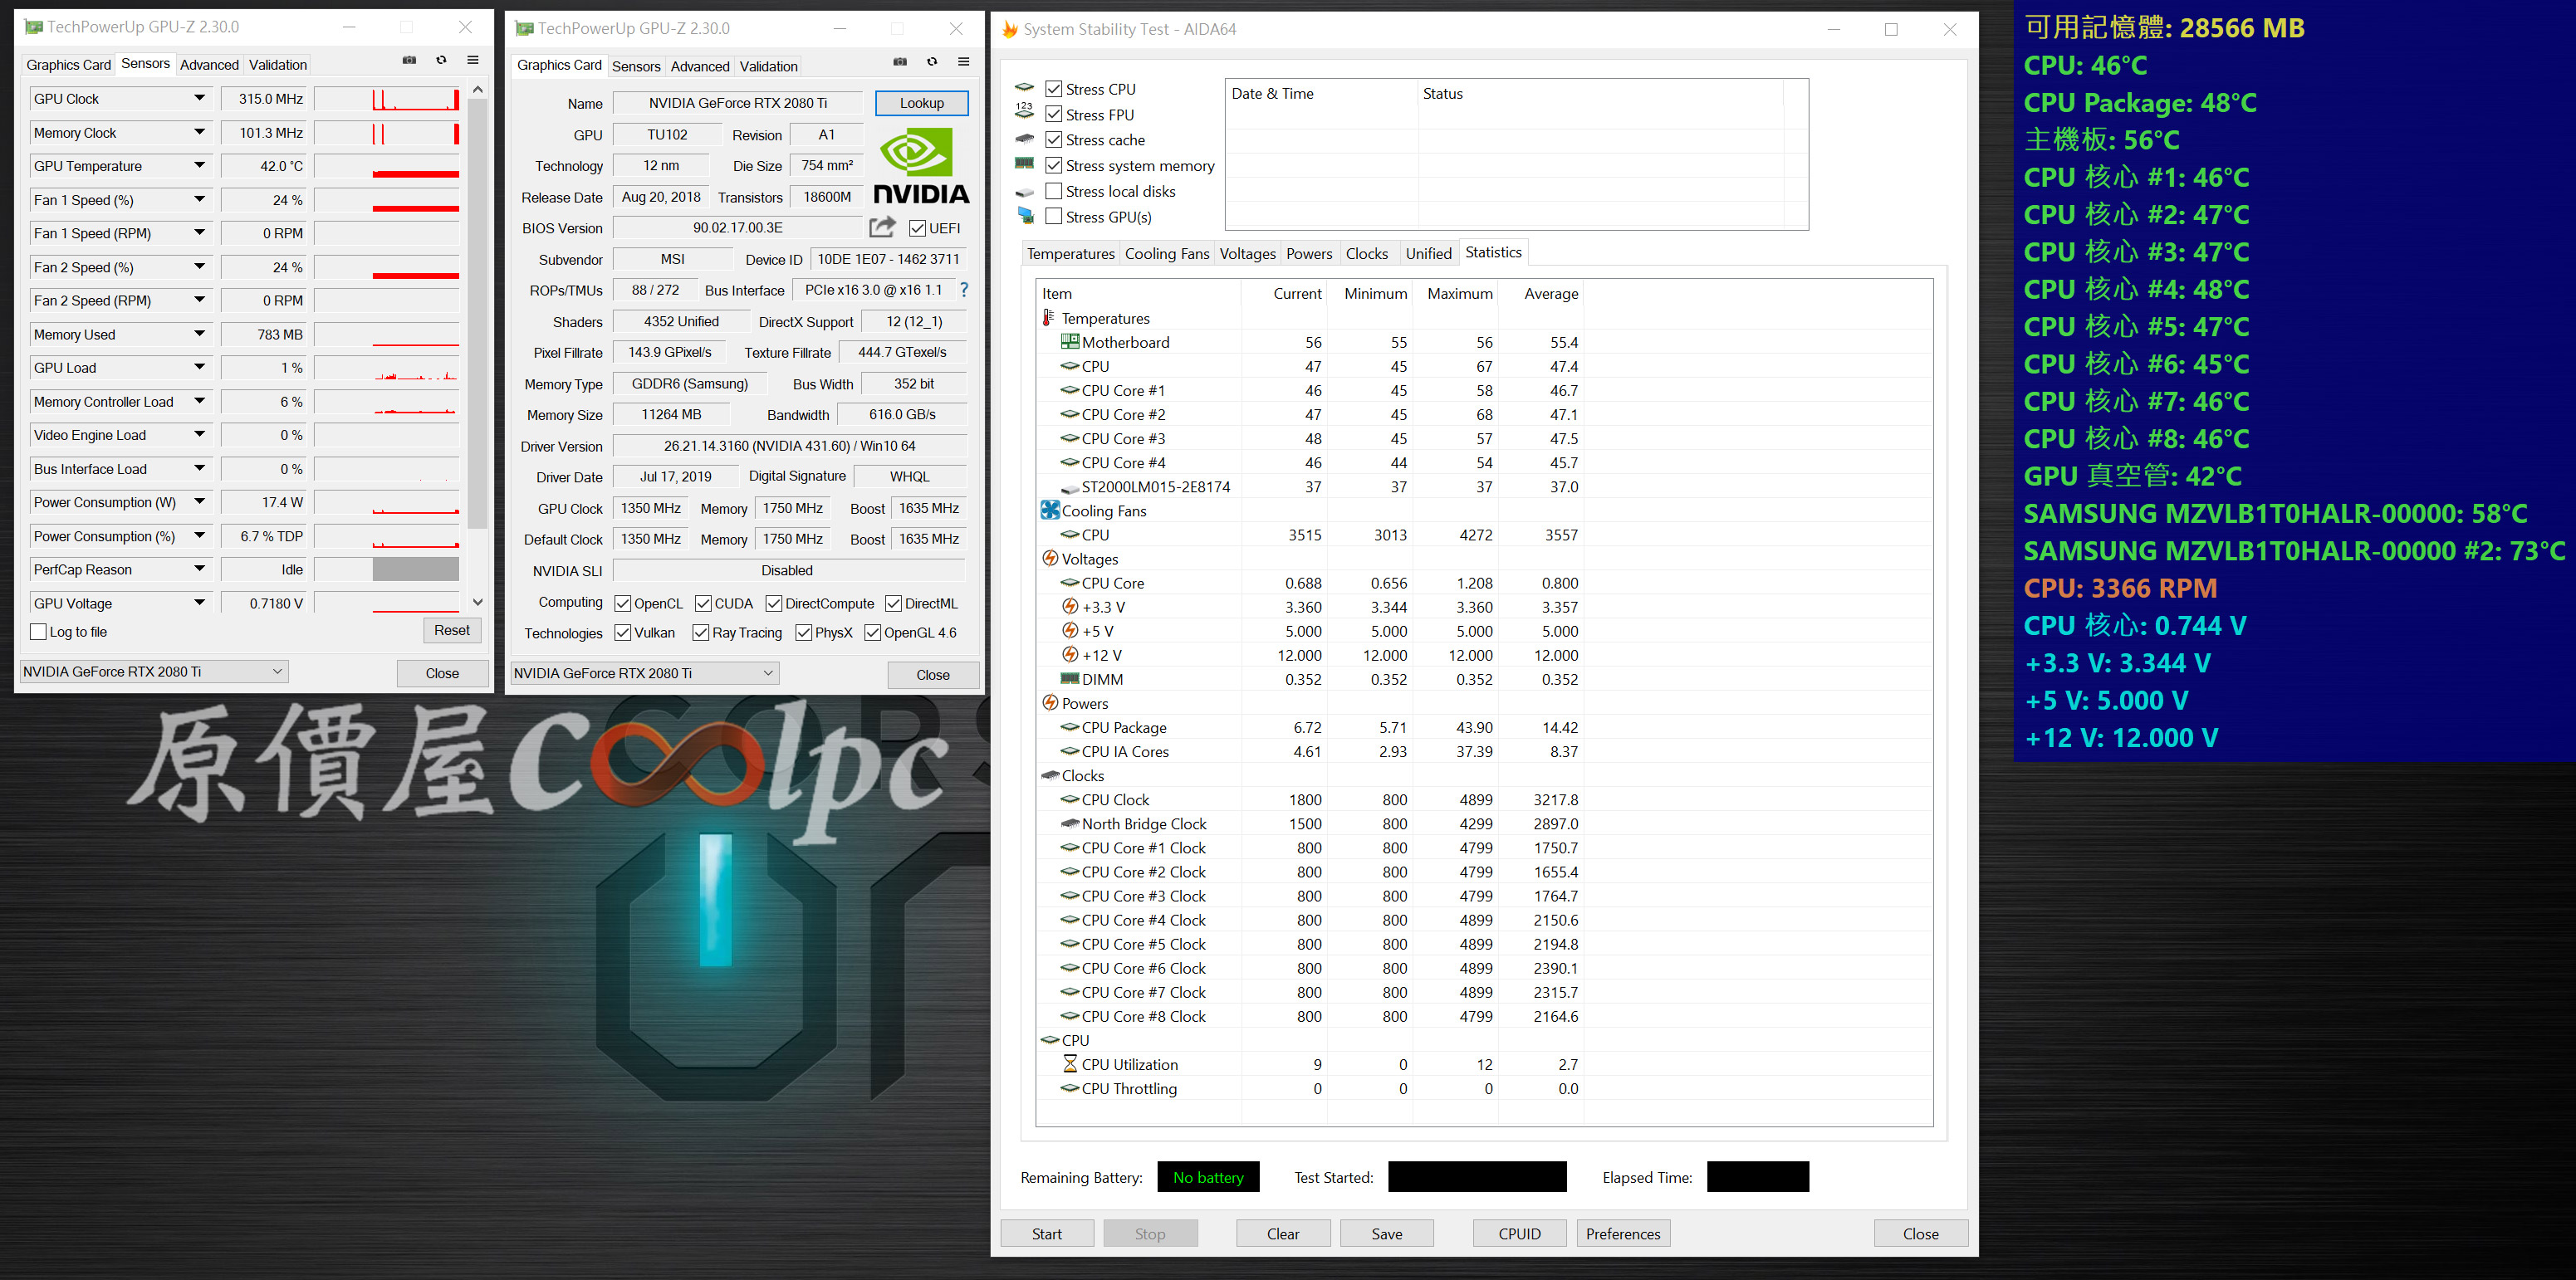
Task: Click the GPU Load graph in Sensors
Action: coord(387,368)
